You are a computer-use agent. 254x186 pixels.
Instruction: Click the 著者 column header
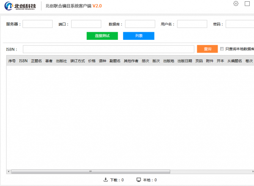[49, 61]
